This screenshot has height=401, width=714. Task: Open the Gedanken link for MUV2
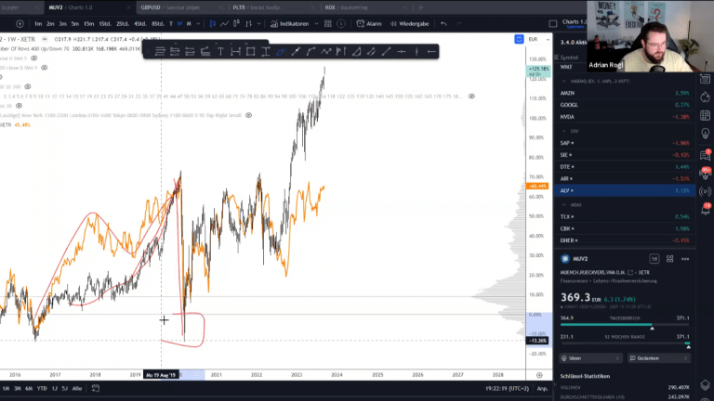(x=659, y=358)
